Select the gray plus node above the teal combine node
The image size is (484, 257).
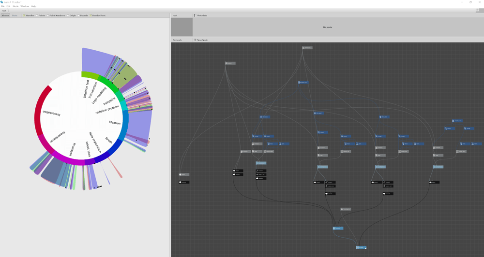point(346,209)
